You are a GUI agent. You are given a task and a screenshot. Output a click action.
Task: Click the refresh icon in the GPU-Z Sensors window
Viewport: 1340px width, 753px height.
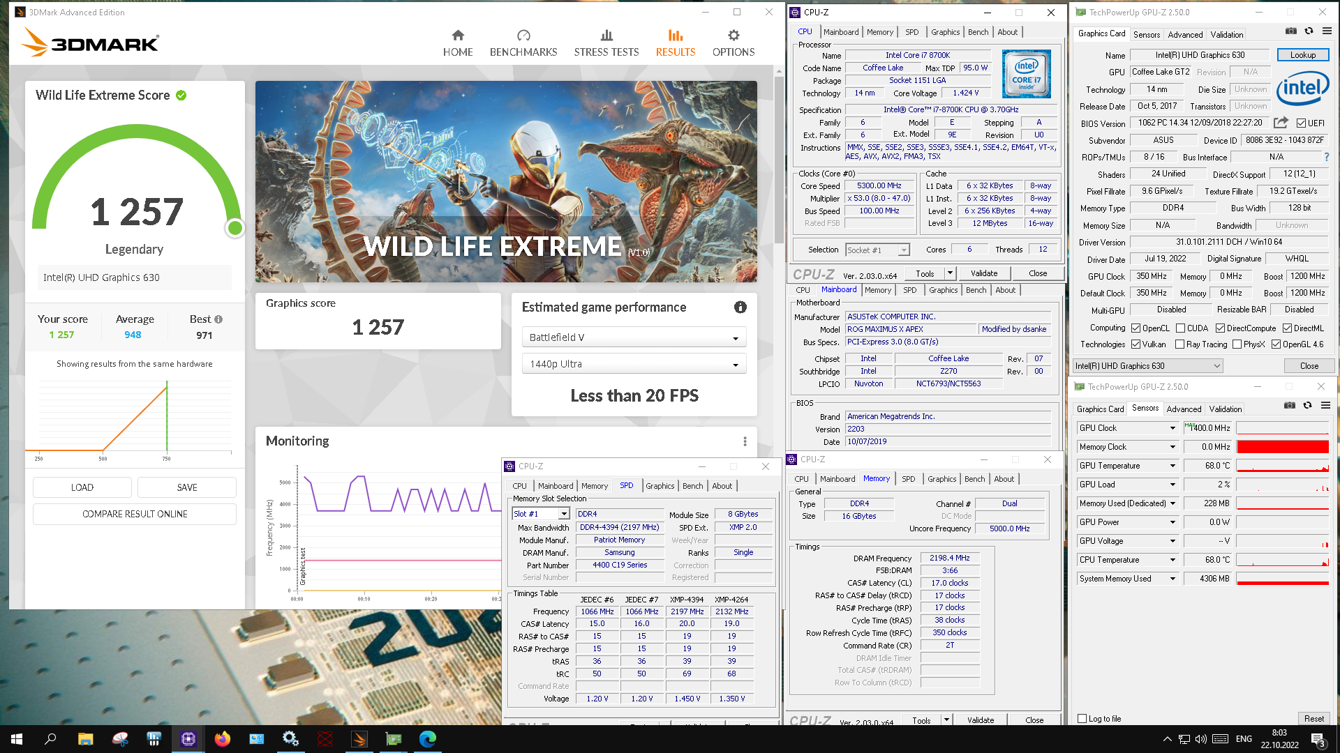tap(1307, 405)
